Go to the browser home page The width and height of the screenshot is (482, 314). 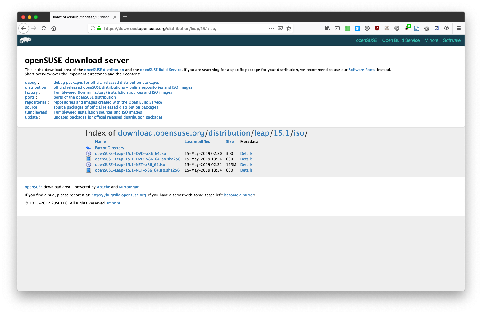click(54, 28)
